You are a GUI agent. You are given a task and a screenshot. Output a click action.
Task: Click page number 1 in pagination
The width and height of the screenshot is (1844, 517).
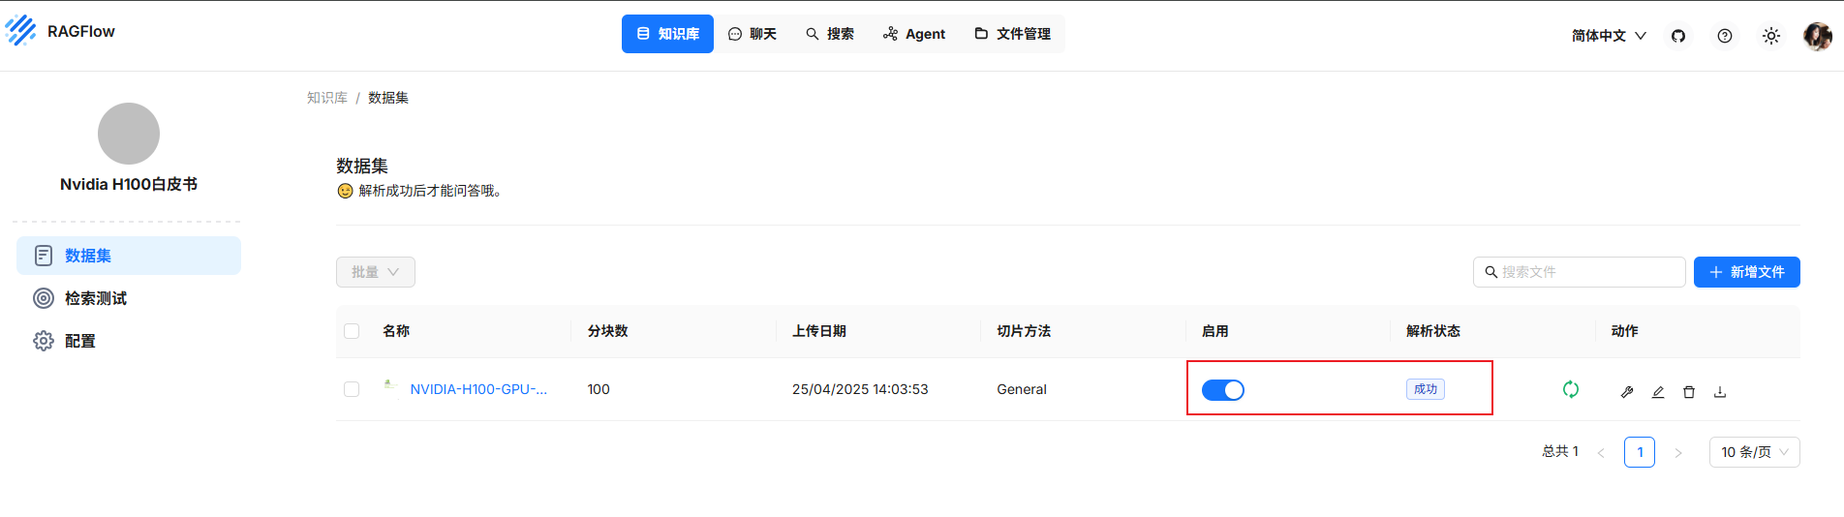click(1640, 452)
